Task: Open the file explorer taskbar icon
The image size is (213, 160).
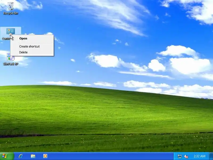Action: [33, 156]
